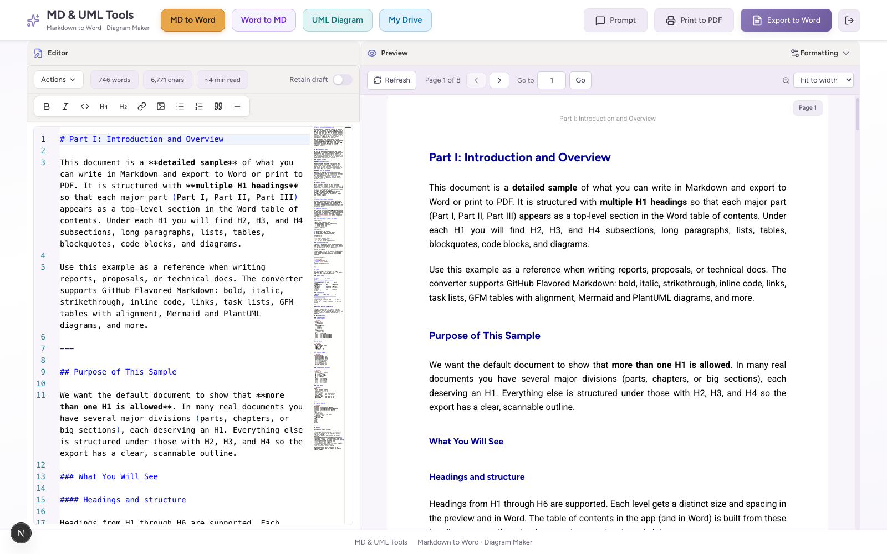Image resolution: width=887 pixels, height=554 pixels.
Task: Open the UML Diagram tab
Action: (338, 20)
